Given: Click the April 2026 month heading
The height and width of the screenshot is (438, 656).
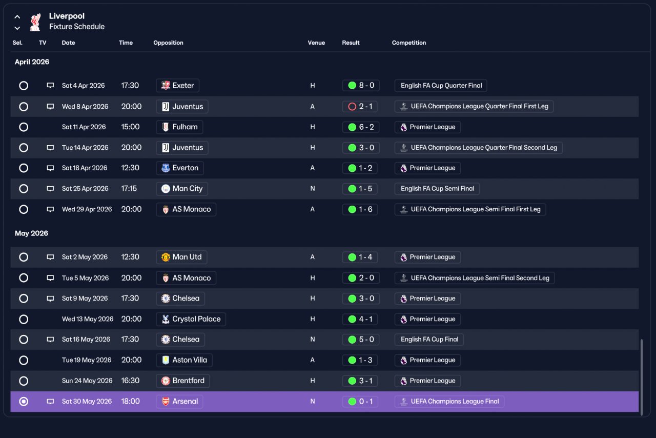Looking at the screenshot, I should [x=32, y=62].
